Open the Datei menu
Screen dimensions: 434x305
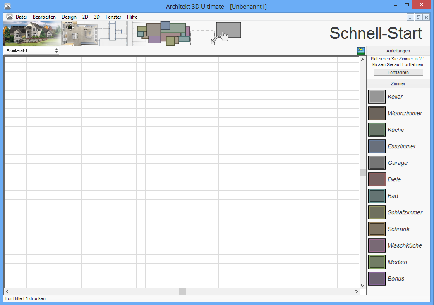point(22,17)
